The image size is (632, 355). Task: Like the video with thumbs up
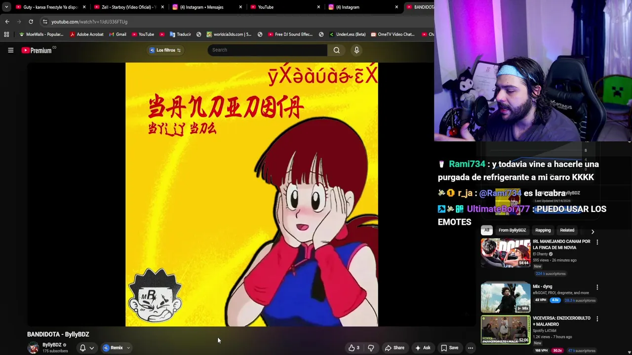[x=354, y=348]
